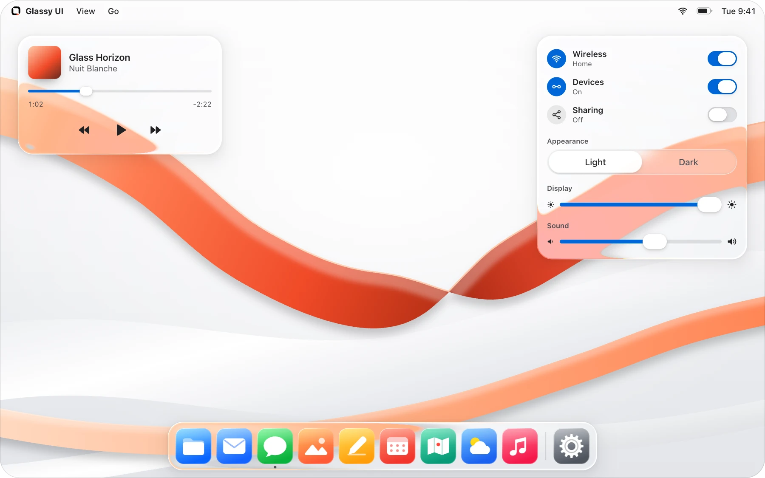Click the Nuit Blanche artist name

point(93,69)
